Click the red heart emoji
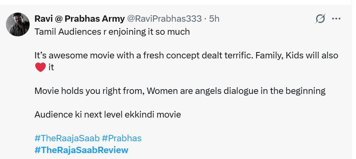Viewport: 356px width, 159px height. 40,67
